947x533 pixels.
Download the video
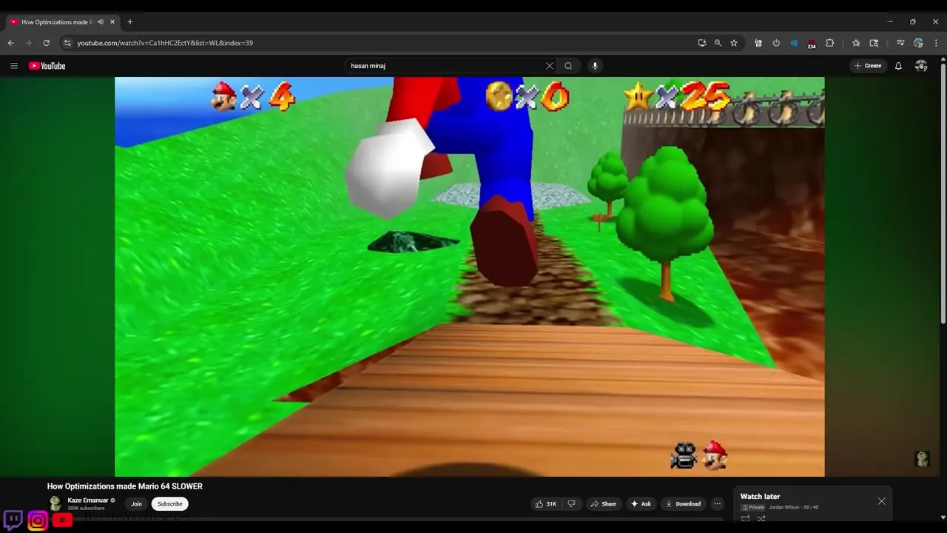(x=684, y=504)
